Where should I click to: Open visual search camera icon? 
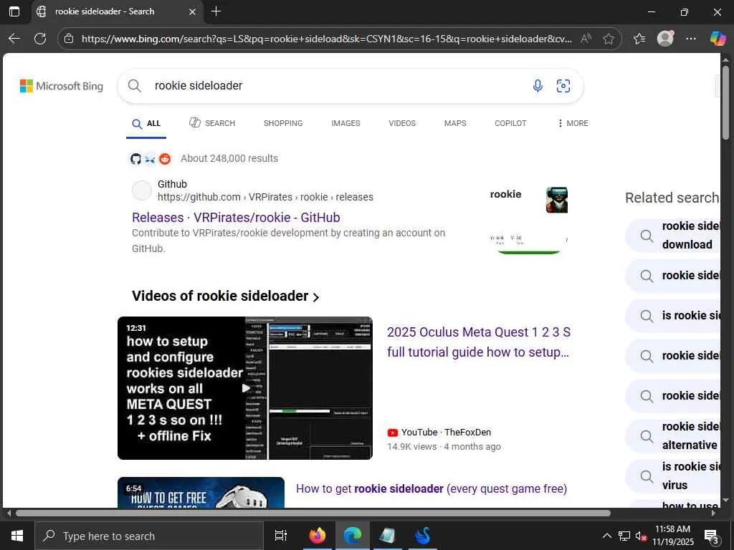[x=563, y=86]
